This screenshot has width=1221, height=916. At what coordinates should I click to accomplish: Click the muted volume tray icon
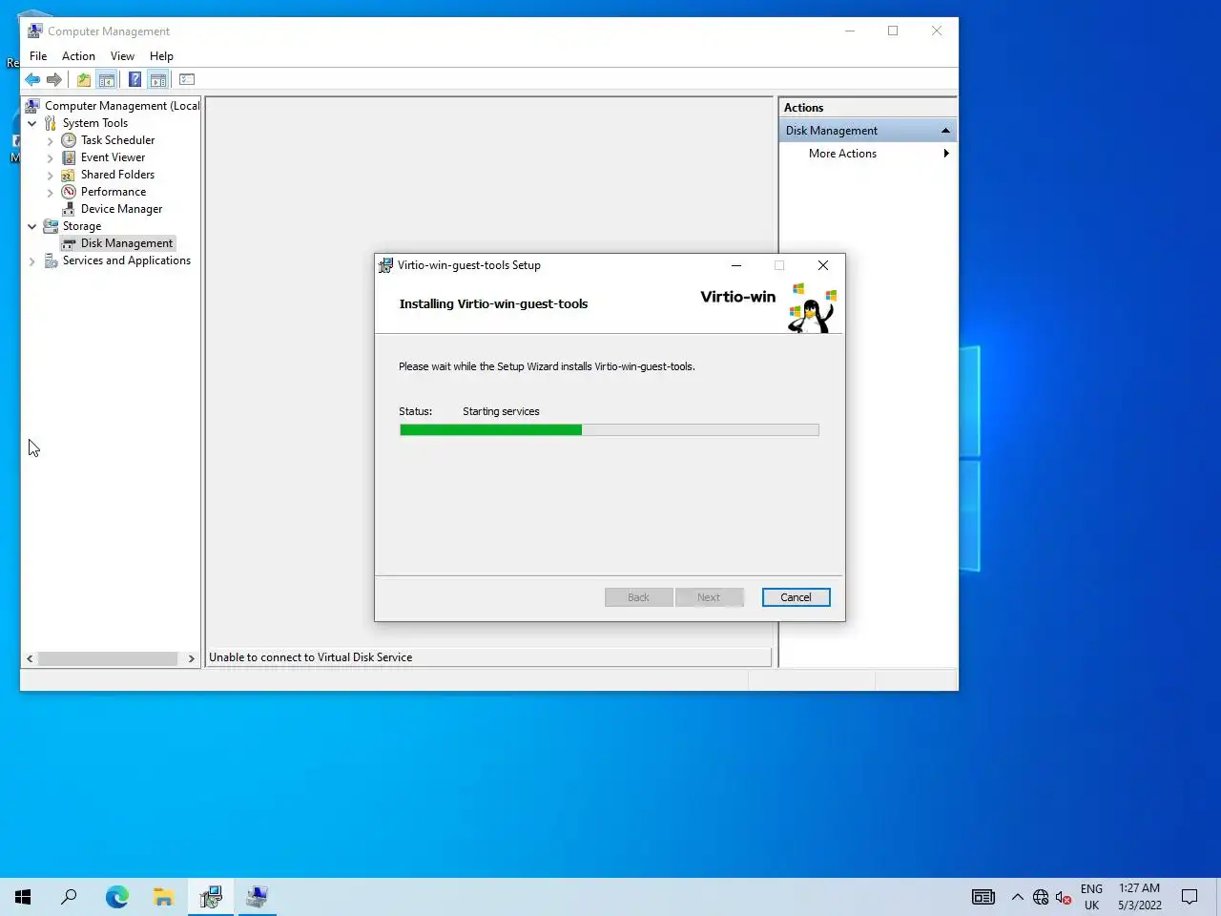pyautogui.click(x=1064, y=897)
